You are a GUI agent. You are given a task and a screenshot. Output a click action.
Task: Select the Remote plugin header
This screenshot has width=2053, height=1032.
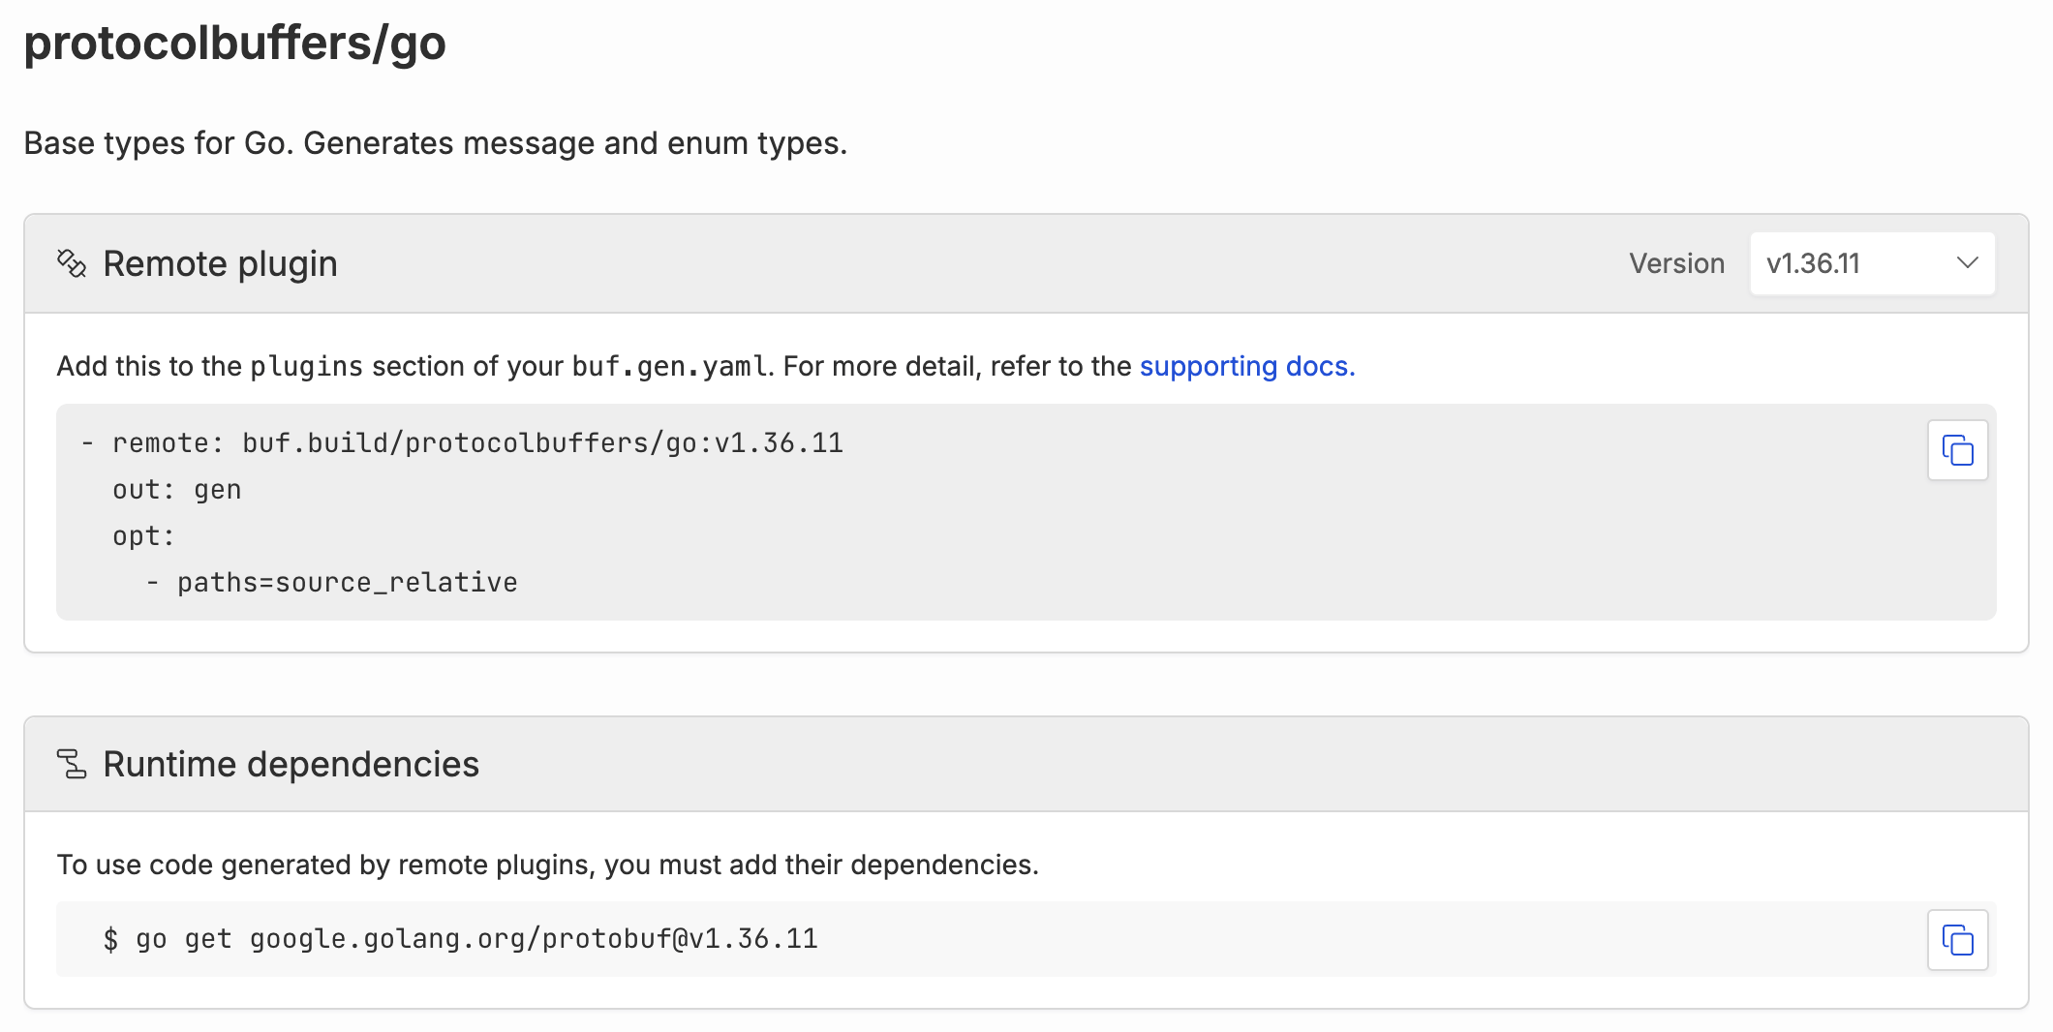[x=221, y=262]
